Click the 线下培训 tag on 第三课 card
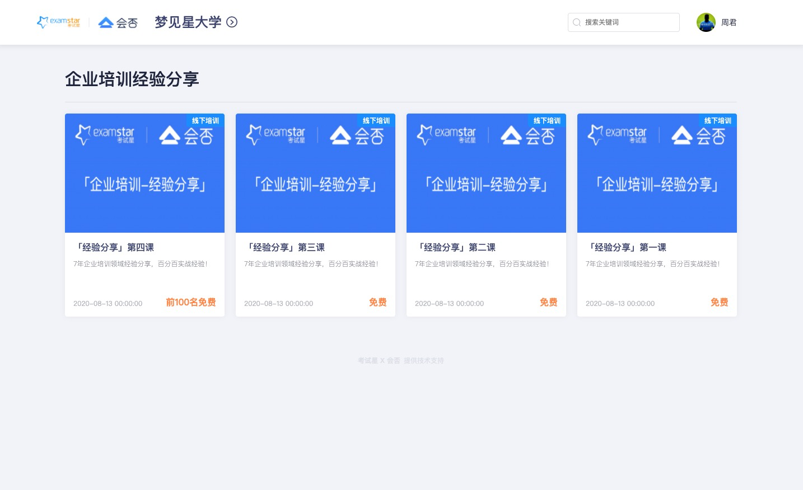The width and height of the screenshot is (803, 490). (x=376, y=120)
